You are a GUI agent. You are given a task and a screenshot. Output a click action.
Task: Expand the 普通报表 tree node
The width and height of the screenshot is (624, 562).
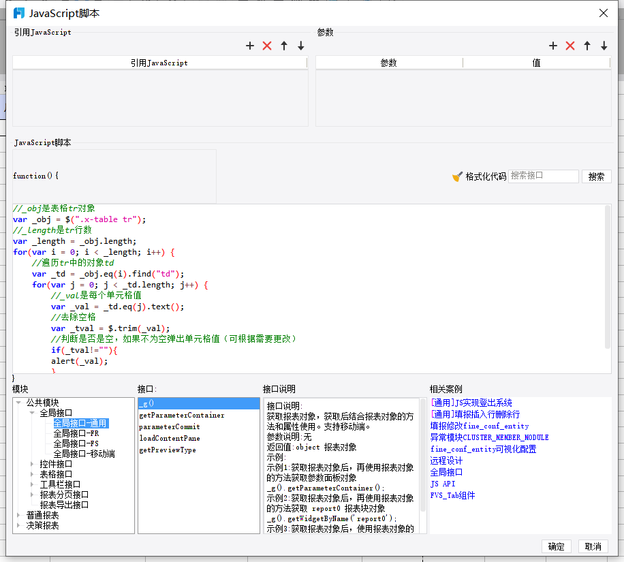[18, 515]
